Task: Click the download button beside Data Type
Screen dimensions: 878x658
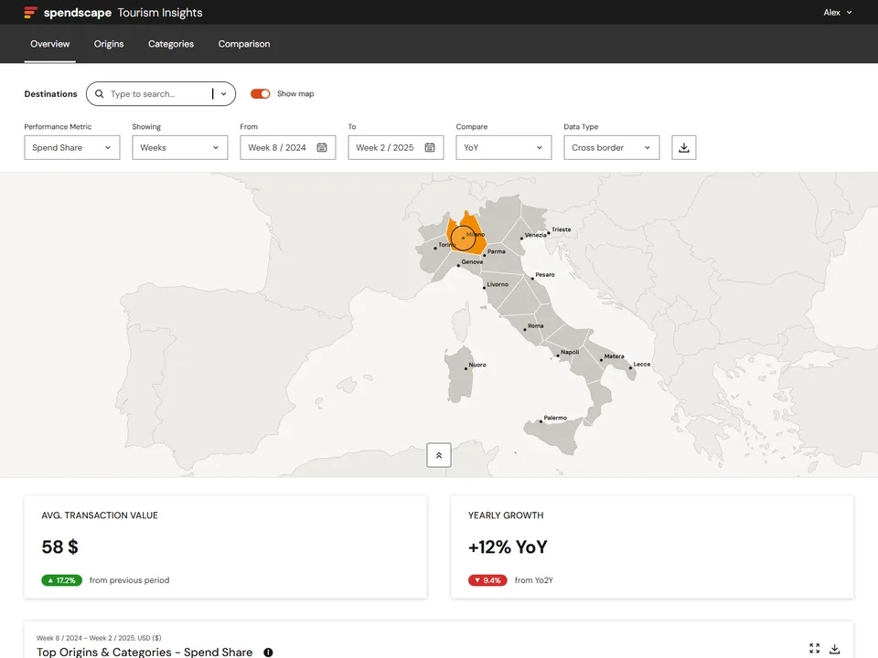Action: coord(684,148)
